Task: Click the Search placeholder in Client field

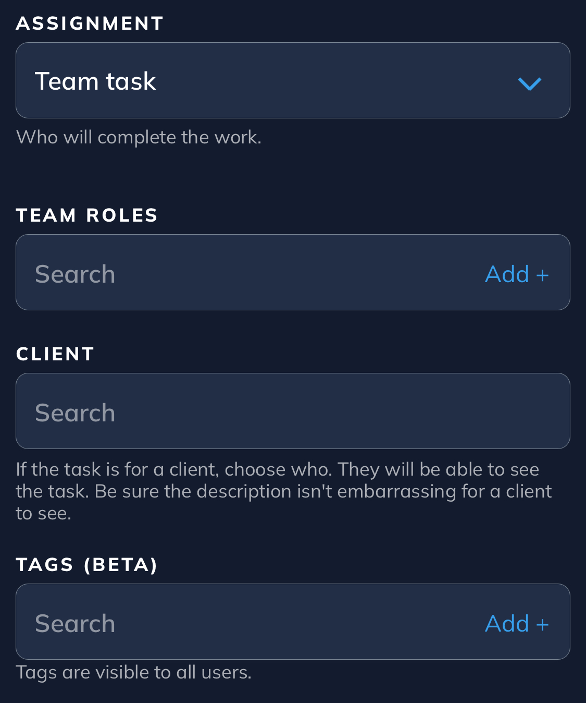Action: [75, 413]
